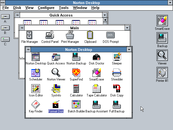
Task: Open the application control menu box
Action: point(3,2)
